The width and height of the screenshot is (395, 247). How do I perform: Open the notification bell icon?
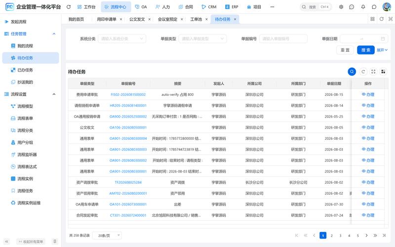pos(363,7)
